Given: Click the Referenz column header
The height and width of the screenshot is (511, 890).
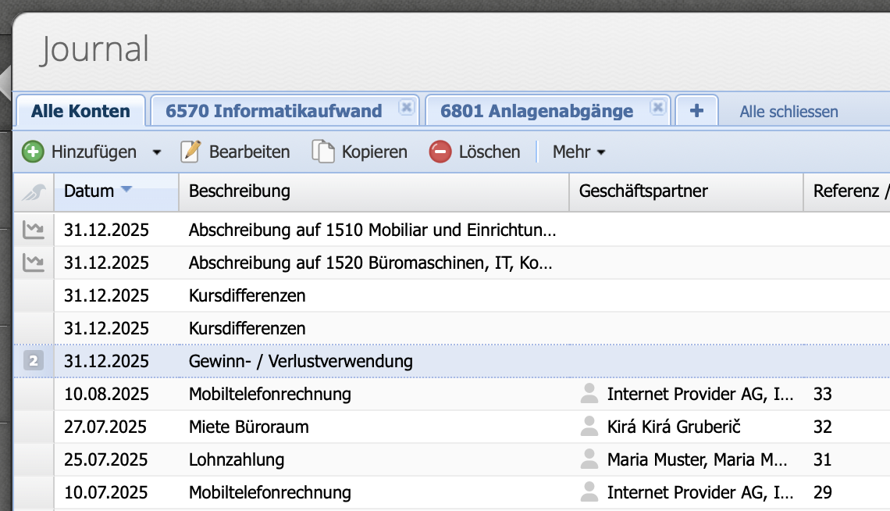Looking at the screenshot, I should click(846, 191).
